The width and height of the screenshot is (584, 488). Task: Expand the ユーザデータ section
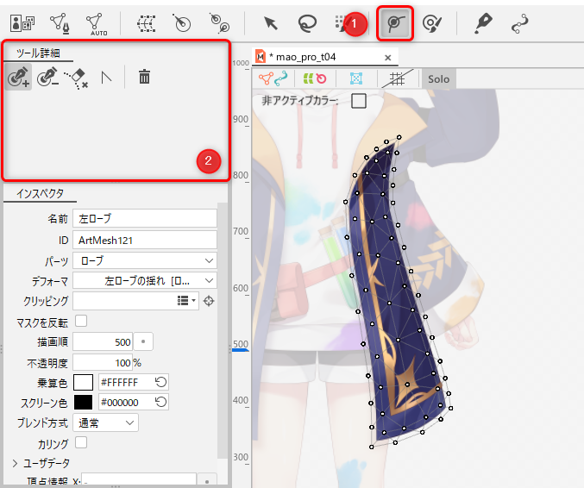[15, 463]
